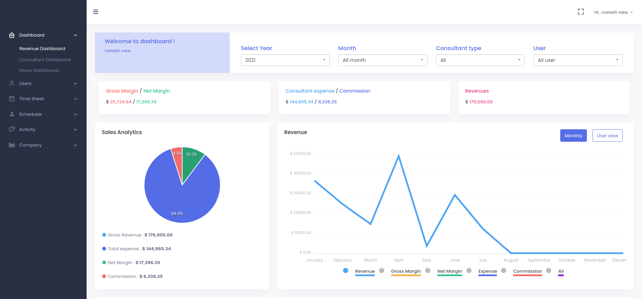Expand the All user dropdown
Screen dimensions: 642x299
[x=578, y=60]
